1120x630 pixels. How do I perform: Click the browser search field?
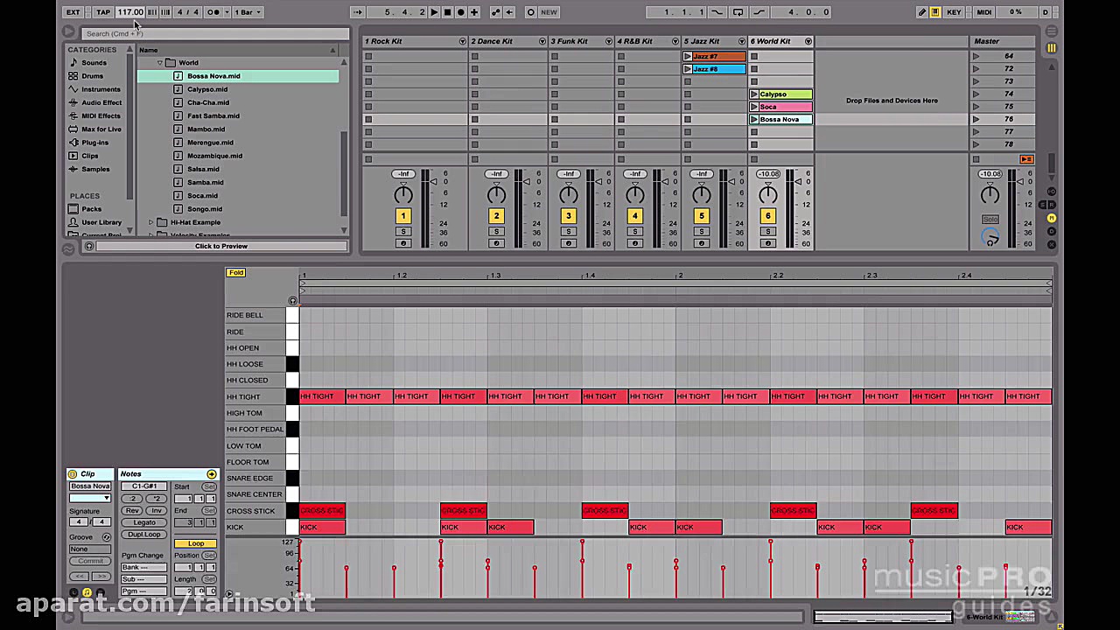[x=214, y=33]
